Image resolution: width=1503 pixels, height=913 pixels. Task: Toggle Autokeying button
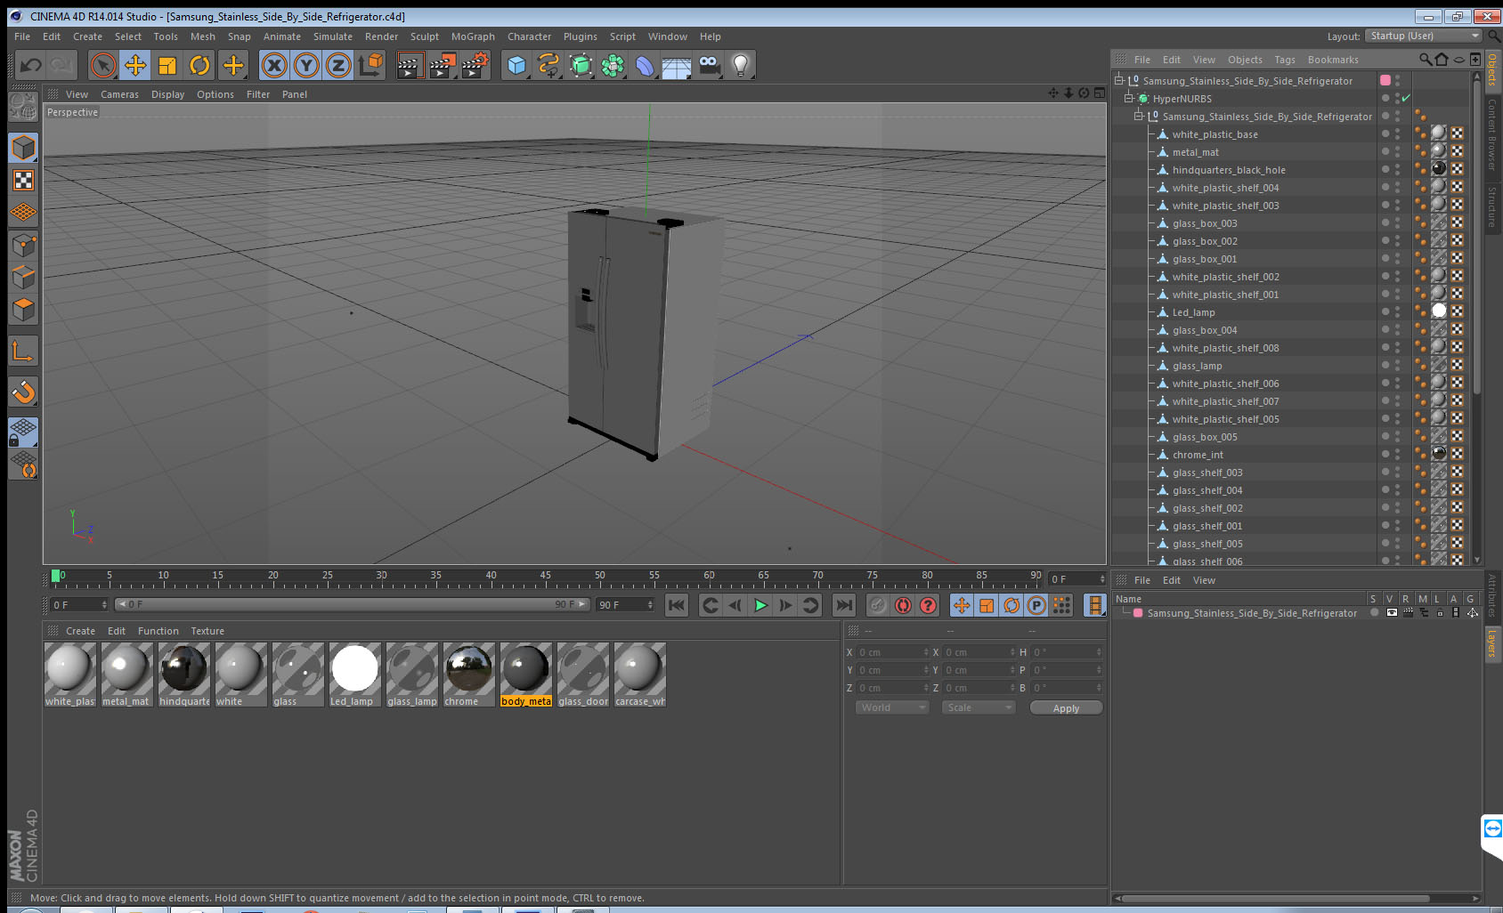[903, 605]
